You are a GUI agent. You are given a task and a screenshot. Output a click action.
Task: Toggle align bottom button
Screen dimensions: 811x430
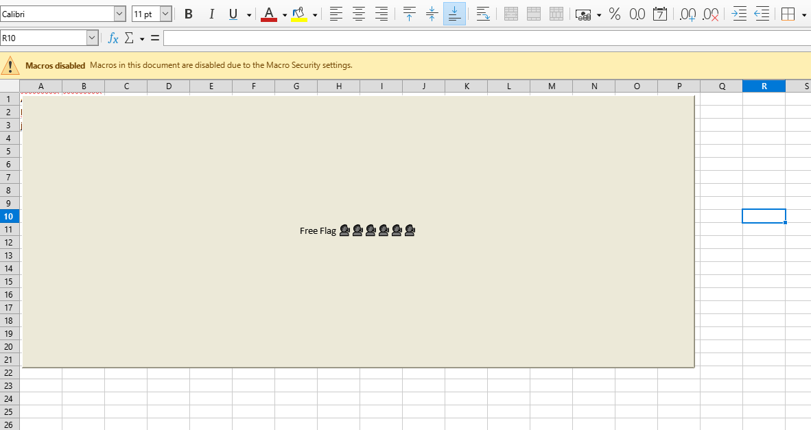click(x=454, y=14)
